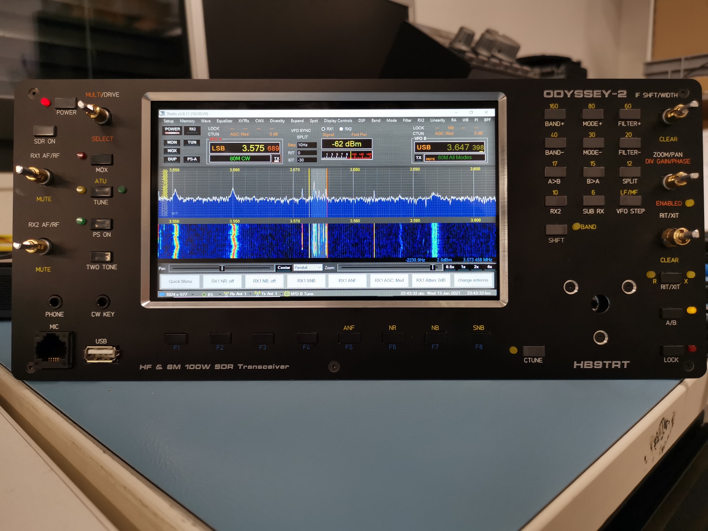Open the Linearity menu

pos(437,120)
